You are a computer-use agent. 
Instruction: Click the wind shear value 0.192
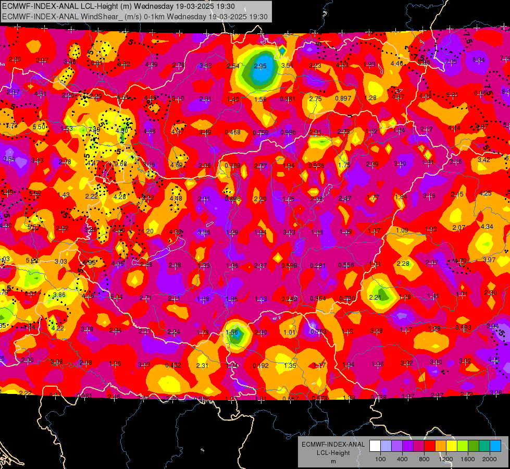tap(261, 365)
